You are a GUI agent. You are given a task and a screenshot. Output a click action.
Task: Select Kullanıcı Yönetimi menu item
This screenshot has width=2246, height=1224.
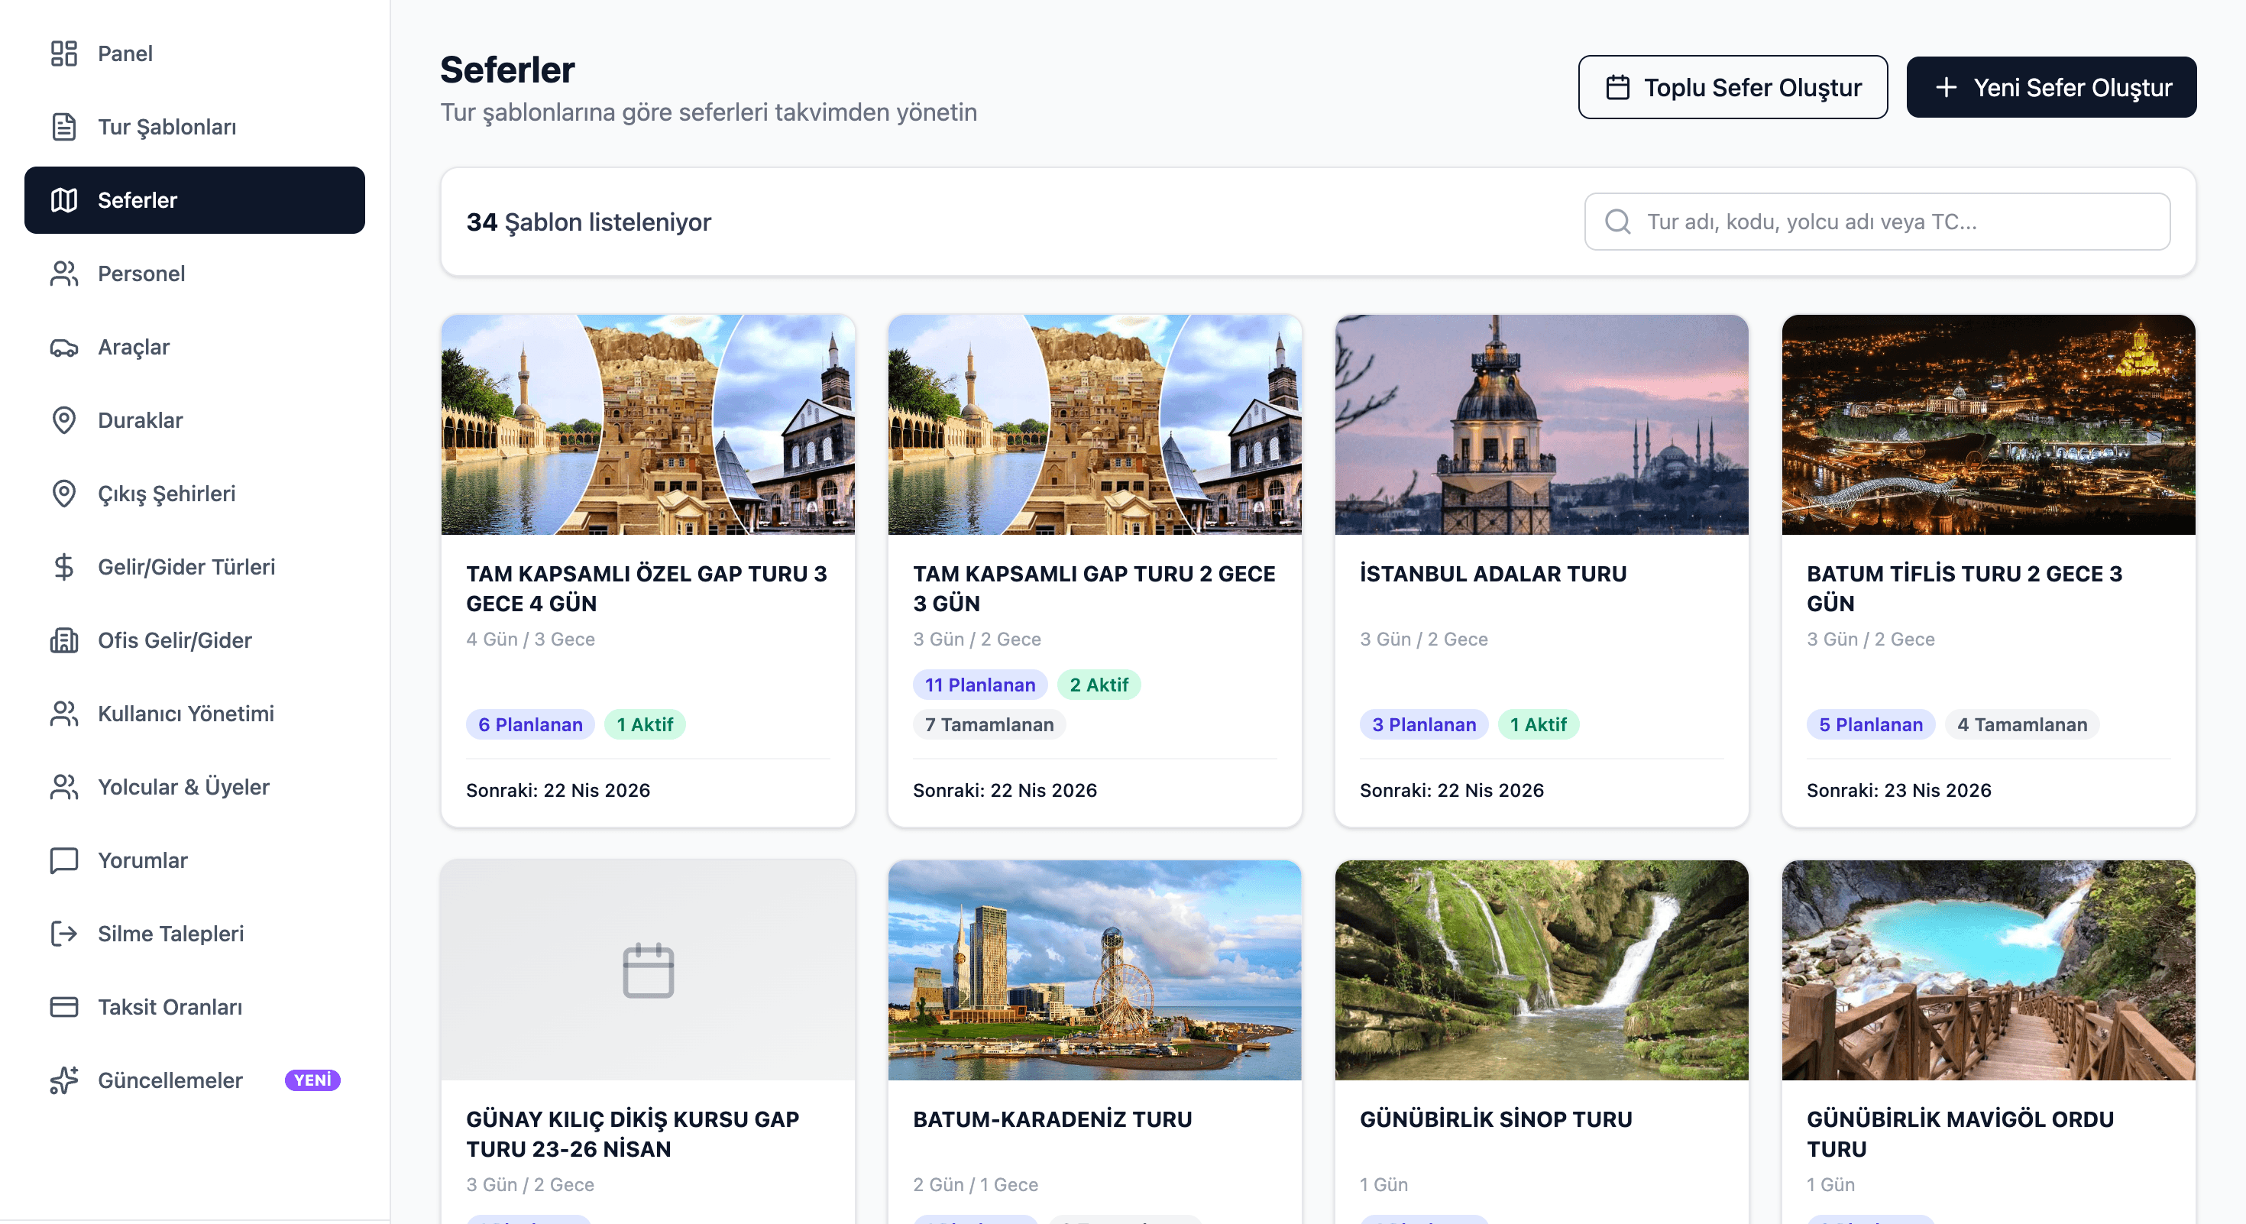(195, 713)
